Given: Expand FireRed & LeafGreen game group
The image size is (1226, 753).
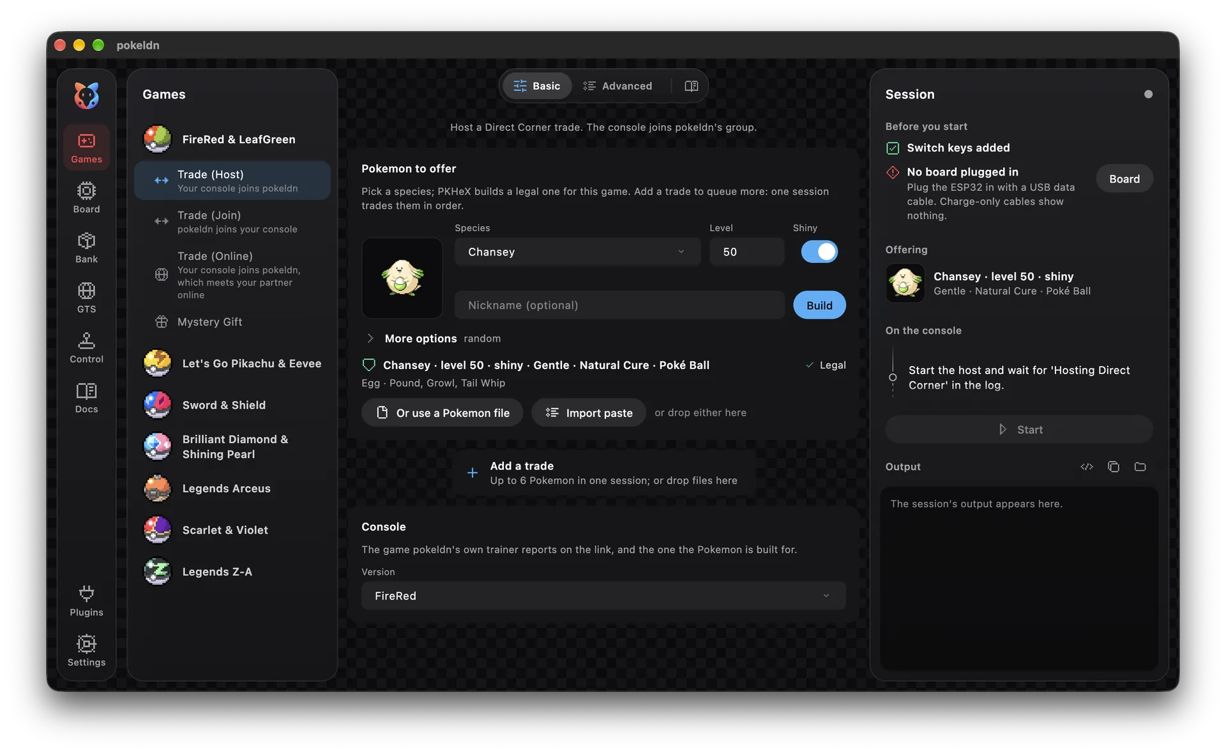Looking at the screenshot, I should (x=232, y=139).
